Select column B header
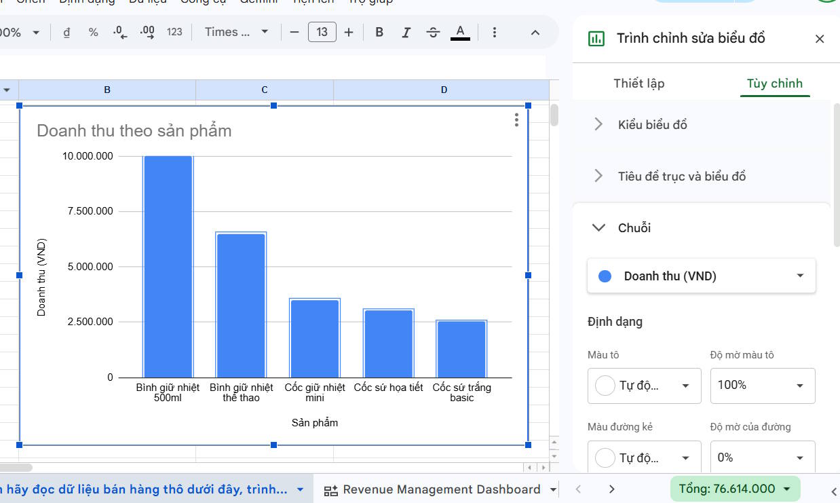This screenshot has height=503, width=840. (x=107, y=90)
